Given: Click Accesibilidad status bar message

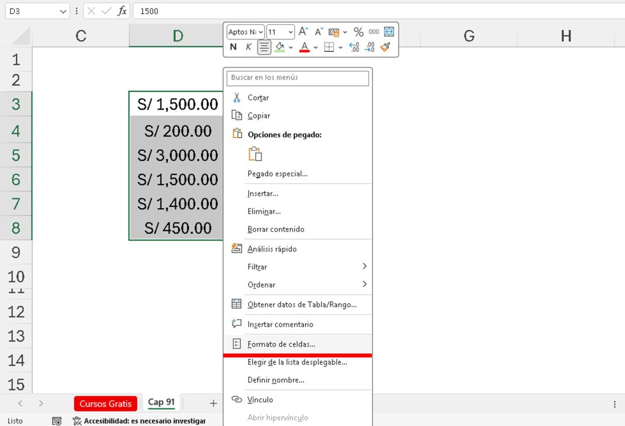Looking at the screenshot, I should (144, 421).
